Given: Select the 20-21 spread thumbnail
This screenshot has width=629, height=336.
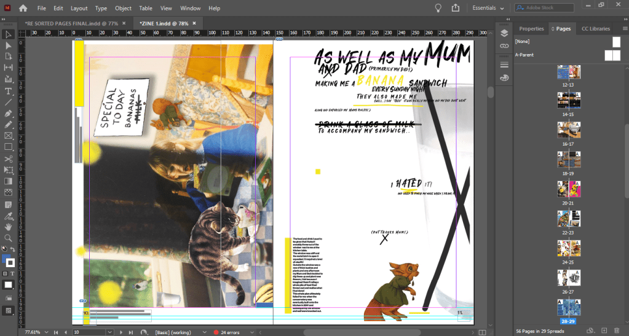Looking at the screenshot, I should pos(569,190).
